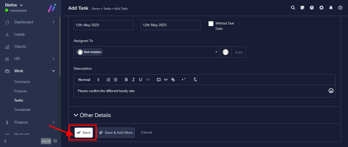Click the power logout icon
This screenshot has width=348, height=147.
(x=340, y=8)
